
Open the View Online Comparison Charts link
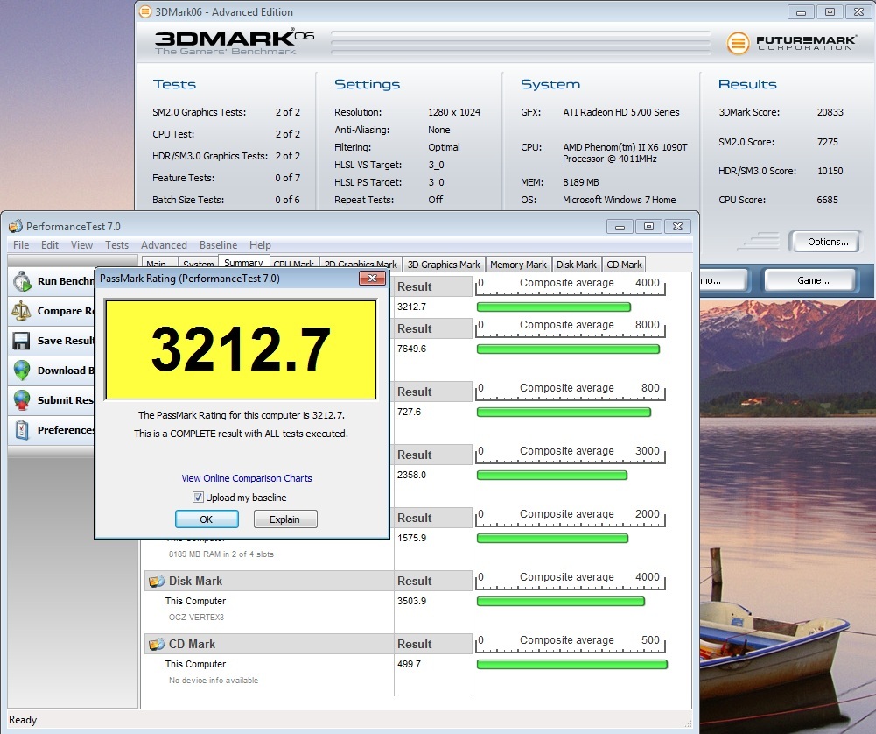click(247, 478)
